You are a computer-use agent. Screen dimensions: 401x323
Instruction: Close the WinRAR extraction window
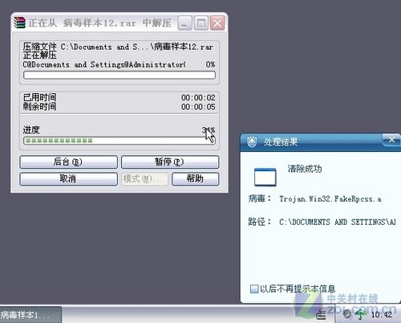[217, 23]
